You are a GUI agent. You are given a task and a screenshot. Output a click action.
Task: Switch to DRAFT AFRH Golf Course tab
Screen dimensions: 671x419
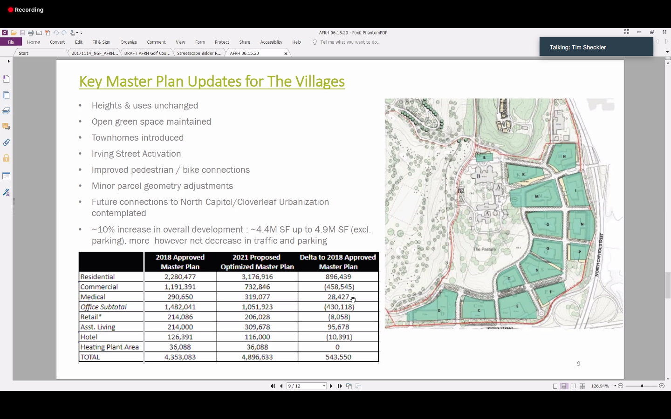point(147,54)
